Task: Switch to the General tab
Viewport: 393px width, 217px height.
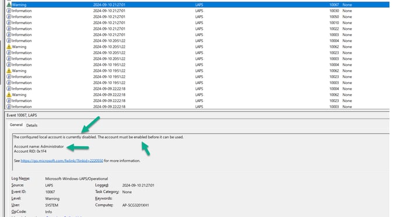Action: pyautogui.click(x=16, y=125)
